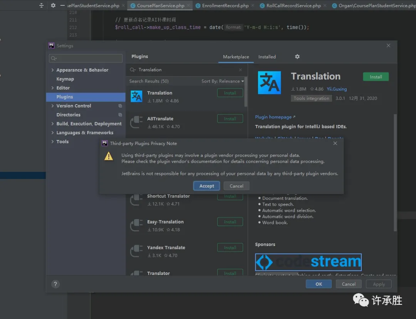This screenshot has width=416, height=319.
Task: Expand the Tools settings node
Action: click(52, 142)
